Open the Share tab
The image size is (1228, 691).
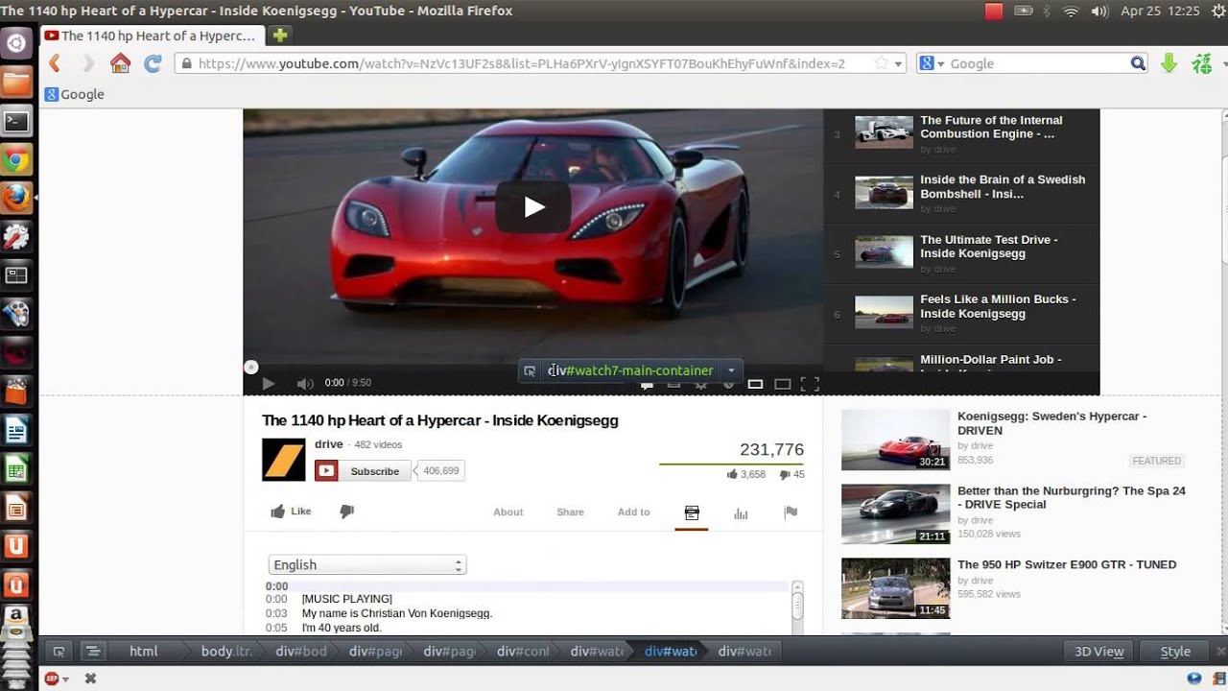(x=570, y=512)
